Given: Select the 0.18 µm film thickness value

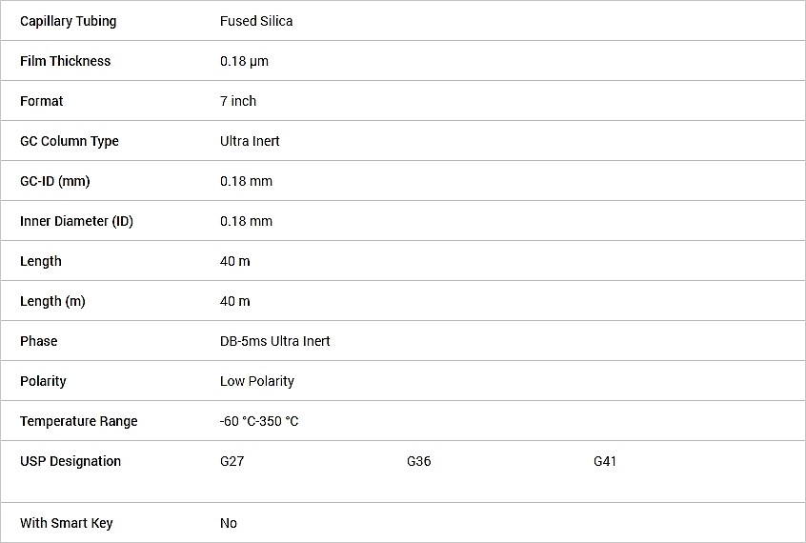Looking at the screenshot, I should 244,61.
